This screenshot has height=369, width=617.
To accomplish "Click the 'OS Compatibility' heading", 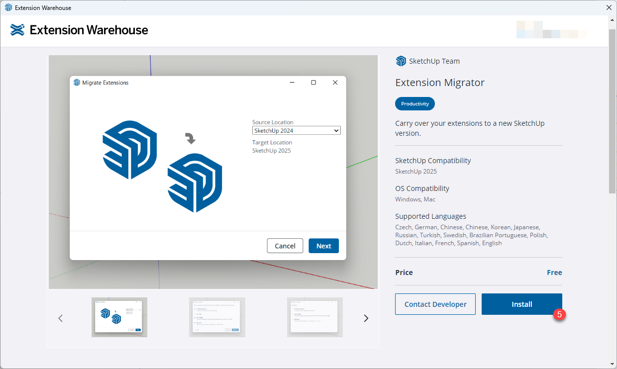I will (422, 188).
